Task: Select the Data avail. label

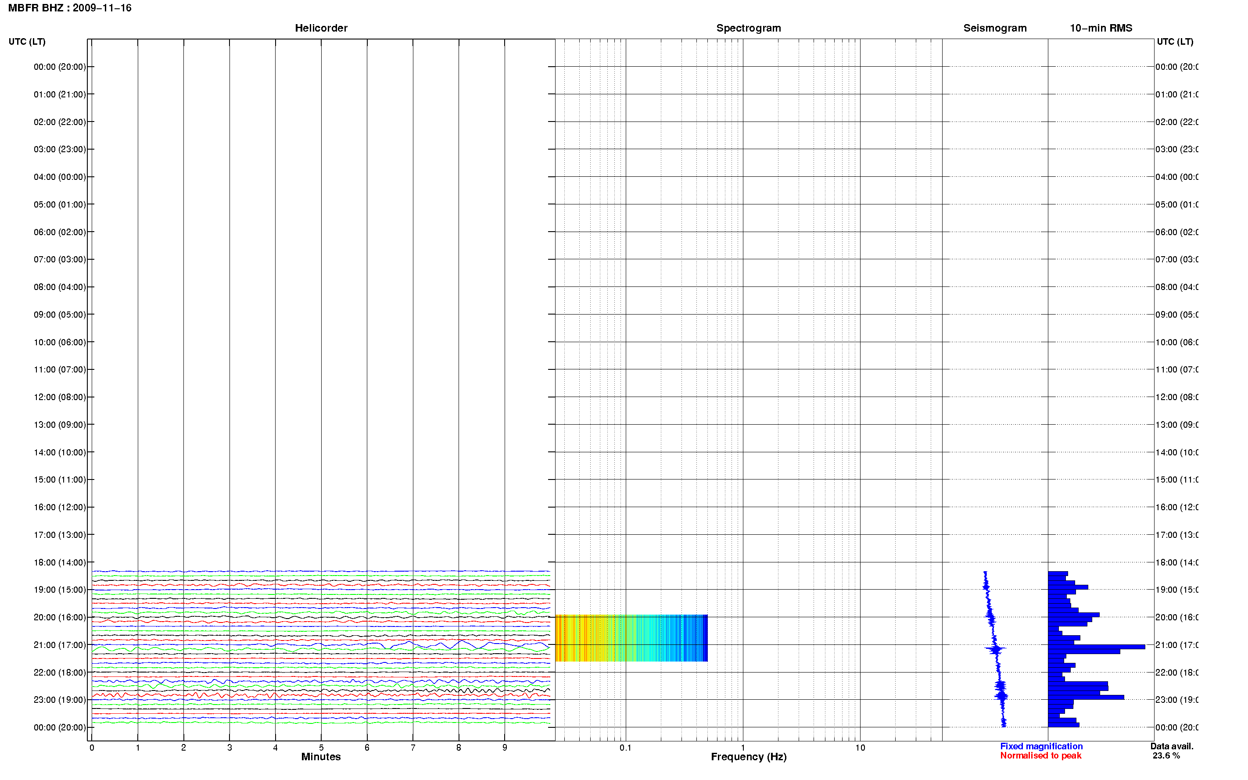Action: 1172,747
